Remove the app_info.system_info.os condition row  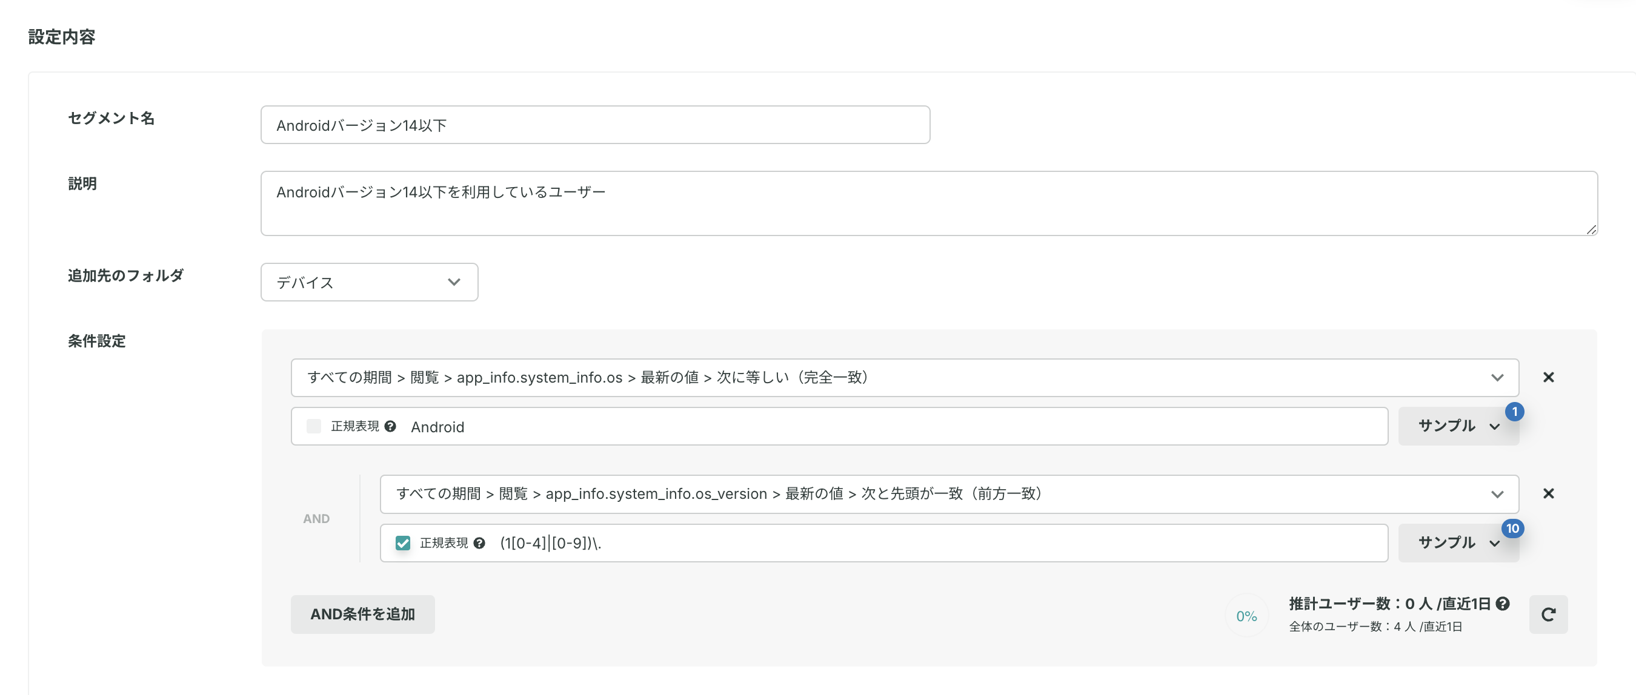click(1548, 377)
